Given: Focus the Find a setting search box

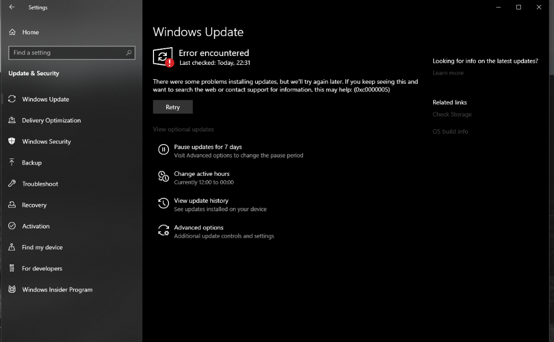Looking at the screenshot, I should click(x=71, y=53).
